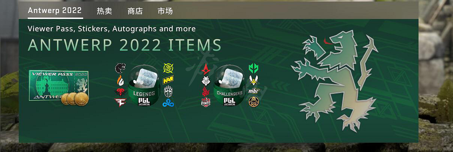Choose the FaZe Clan logo
This screenshot has width=453, height=152.
(x=120, y=102)
